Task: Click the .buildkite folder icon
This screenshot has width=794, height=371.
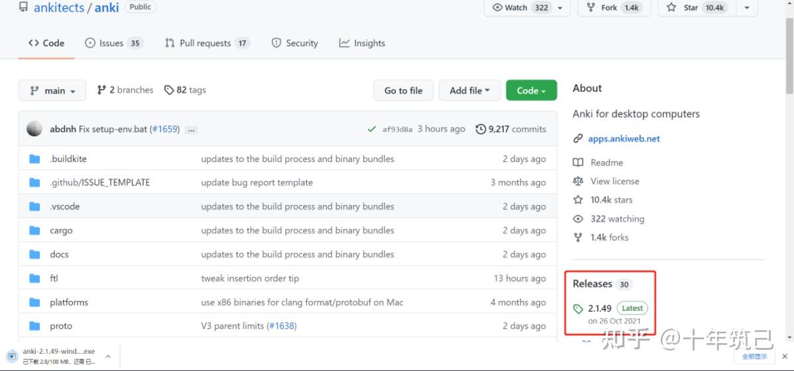Action: [x=35, y=159]
